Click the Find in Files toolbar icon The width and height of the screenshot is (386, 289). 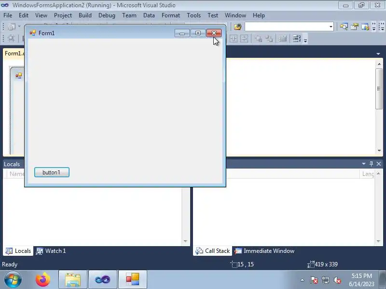237,26
